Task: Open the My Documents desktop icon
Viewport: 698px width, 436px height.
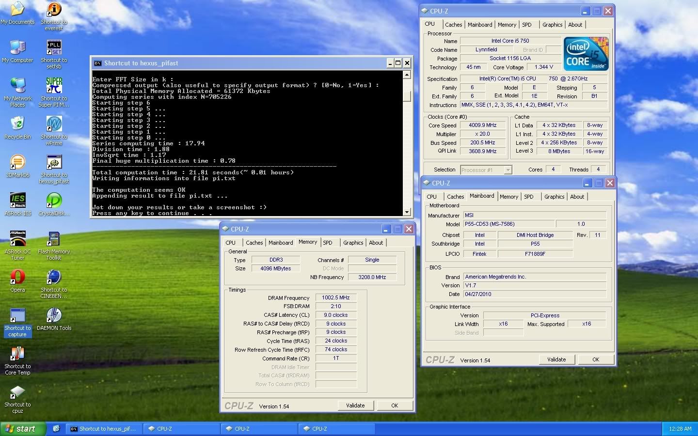Action: [x=17, y=9]
